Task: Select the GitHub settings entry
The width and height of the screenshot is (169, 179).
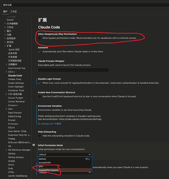Action: click(12, 154)
